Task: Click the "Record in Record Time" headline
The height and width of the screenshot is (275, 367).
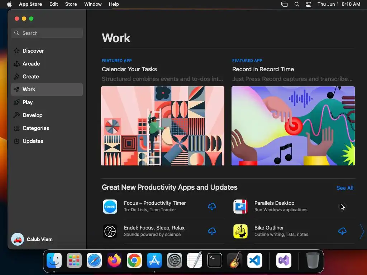Action: pos(263,69)
